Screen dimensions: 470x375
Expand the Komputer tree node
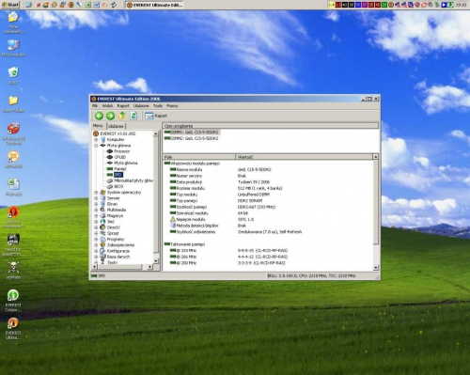tap(96, 139)
